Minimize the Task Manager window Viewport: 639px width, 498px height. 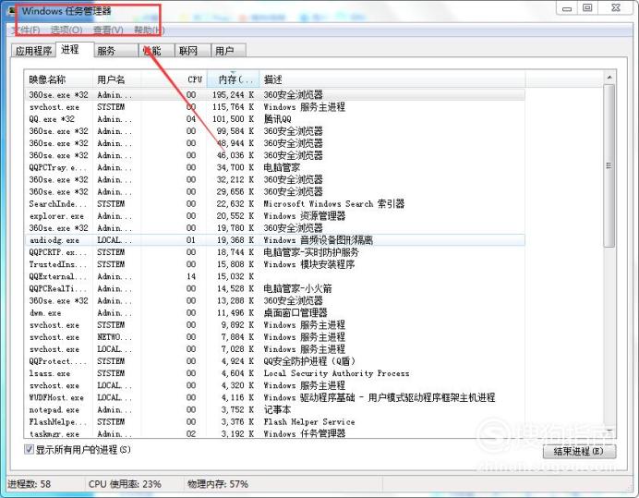[x=566, y=8]
